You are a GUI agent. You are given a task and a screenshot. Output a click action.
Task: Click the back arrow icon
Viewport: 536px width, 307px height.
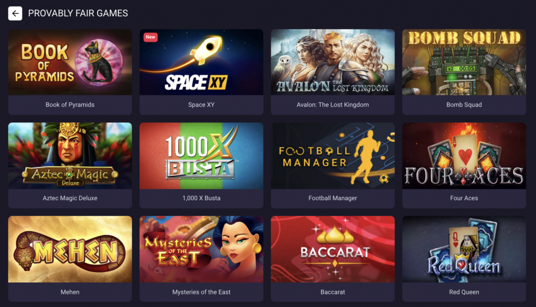coord(15,13)
